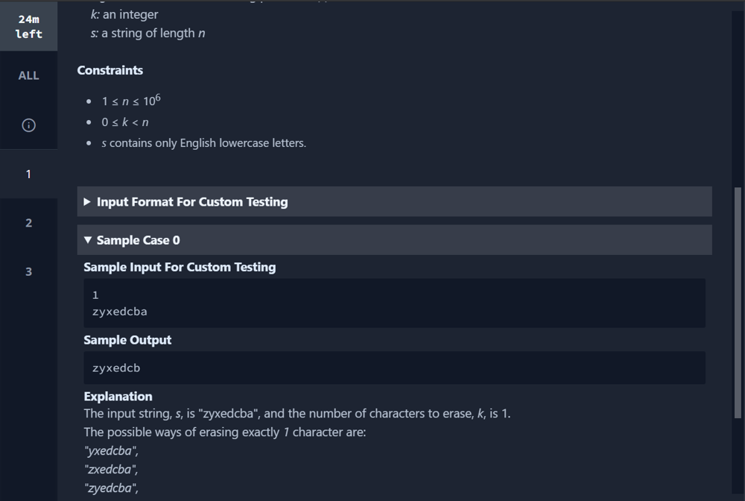Switch to question 2 in sidebar
This screenshot has height=501, width=745.
[x=28, y=223]
